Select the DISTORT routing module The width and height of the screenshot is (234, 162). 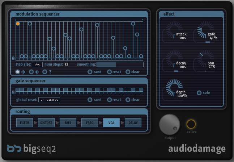(x=46, y=122)
